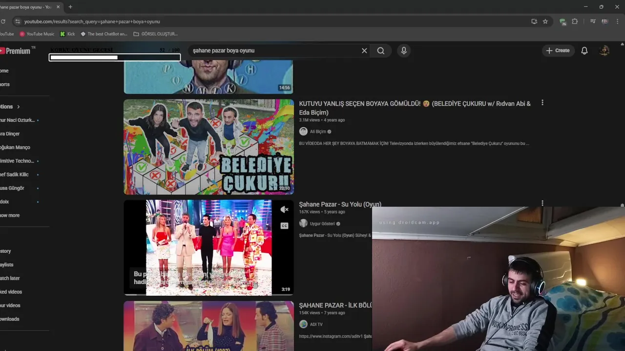Screen dimensions: 625x351
Task: Open Shorts in the sidebar
Action: pos(5,84)
